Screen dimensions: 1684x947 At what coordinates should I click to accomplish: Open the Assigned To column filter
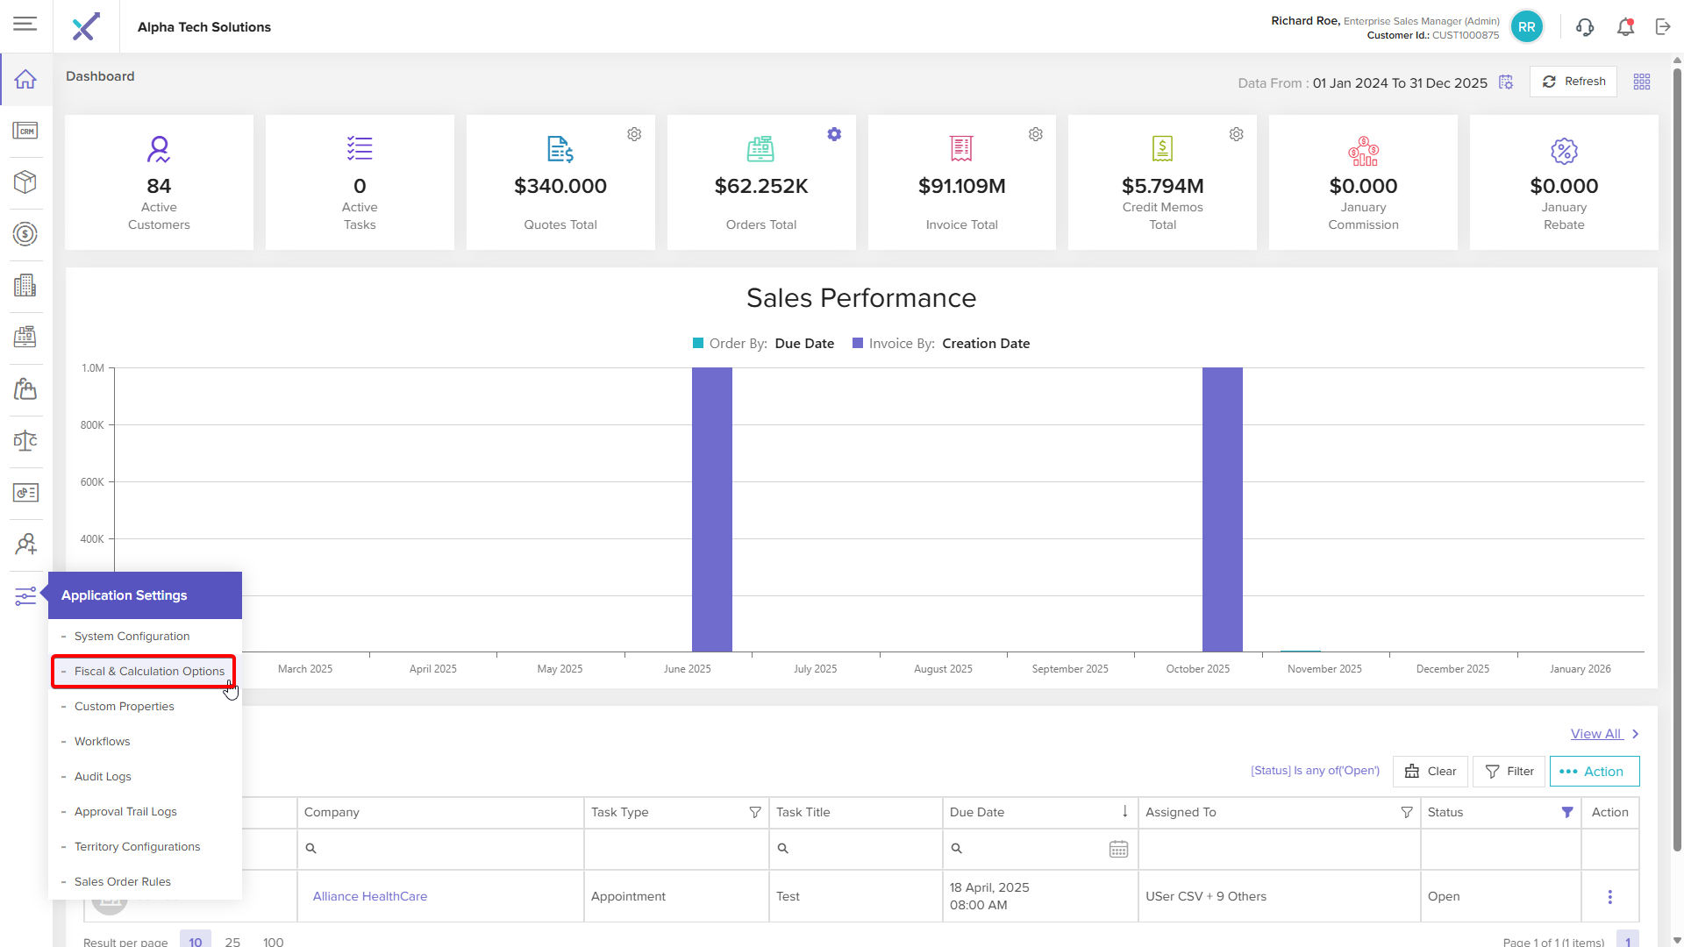click(1406, 813)
